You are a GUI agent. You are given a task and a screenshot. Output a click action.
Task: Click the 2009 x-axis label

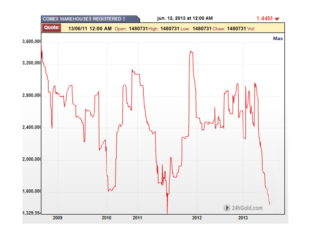click(57, 218)
